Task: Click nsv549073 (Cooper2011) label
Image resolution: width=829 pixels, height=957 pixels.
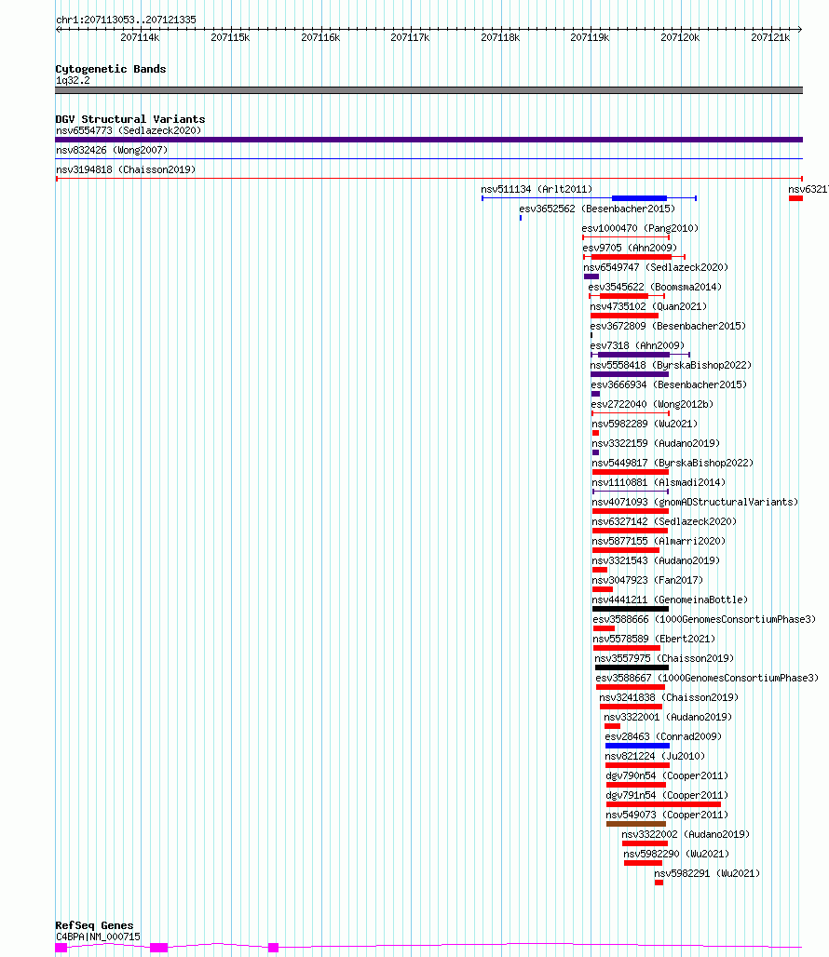Action: click(667, 815)
